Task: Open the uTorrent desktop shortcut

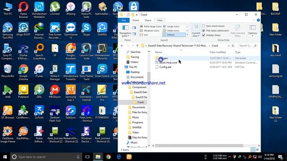Action: click(55, 8)
